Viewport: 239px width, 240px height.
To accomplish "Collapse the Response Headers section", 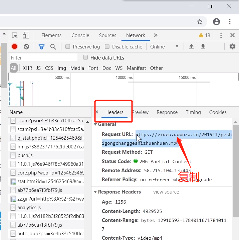I will point(95,192).
